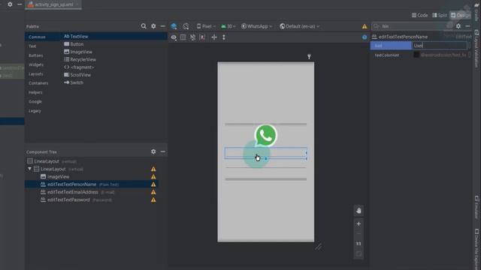Click warning icon on the ImageView row
The height and width of the screenshot is (270, 481).
point(153,177)
